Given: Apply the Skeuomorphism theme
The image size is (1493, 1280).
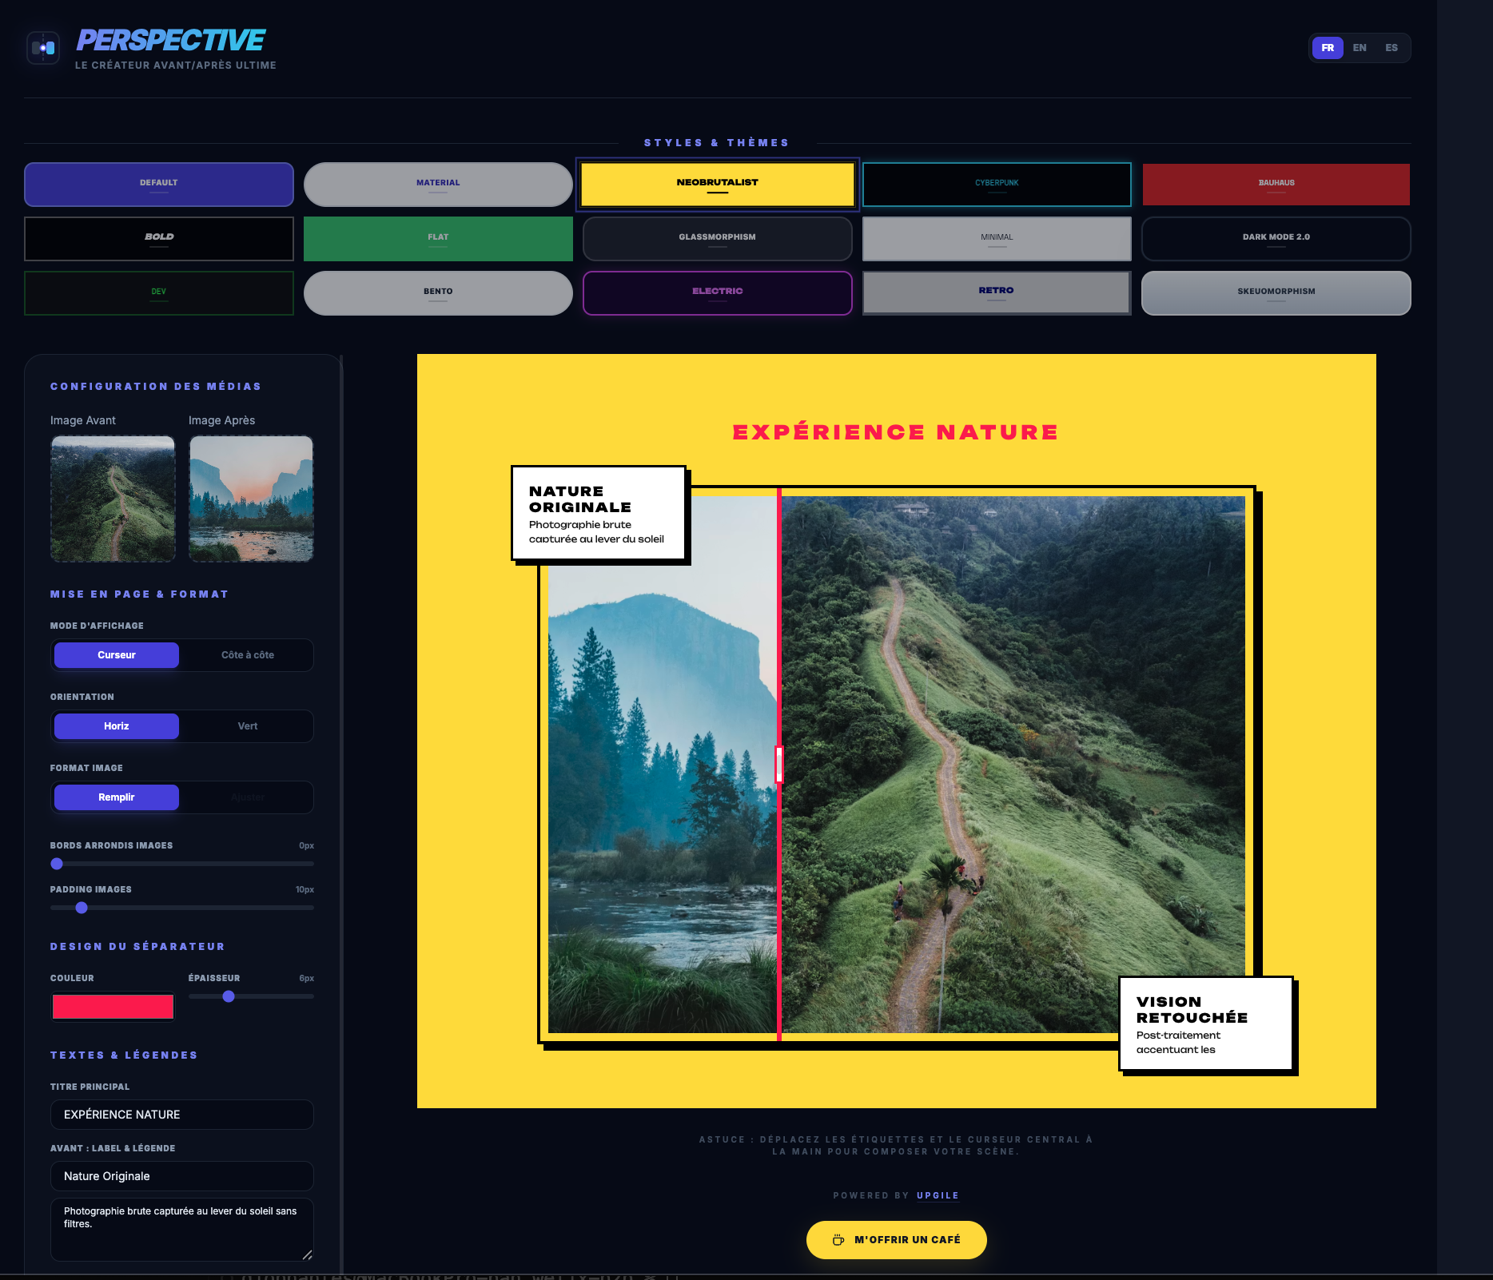Looking at the screenshot, I should (x=1276, y=292).
